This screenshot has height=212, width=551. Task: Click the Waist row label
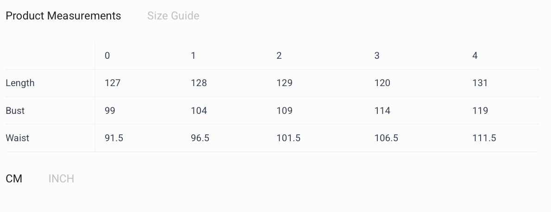(17, 138)
